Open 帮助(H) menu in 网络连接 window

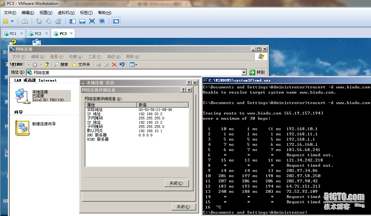[132, 57]
